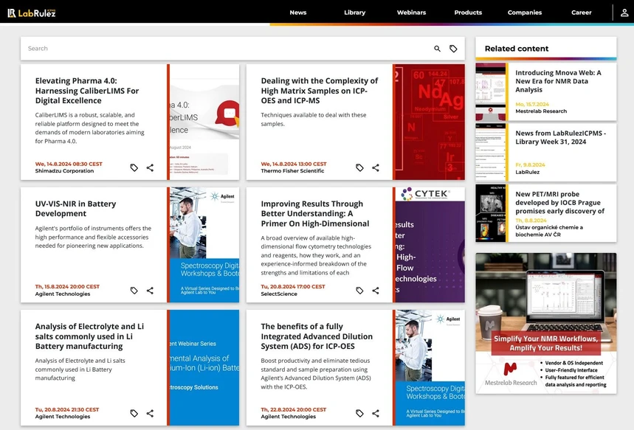Open the Career menu
Viewport: 634px width, 430px height.
point(581,13)
